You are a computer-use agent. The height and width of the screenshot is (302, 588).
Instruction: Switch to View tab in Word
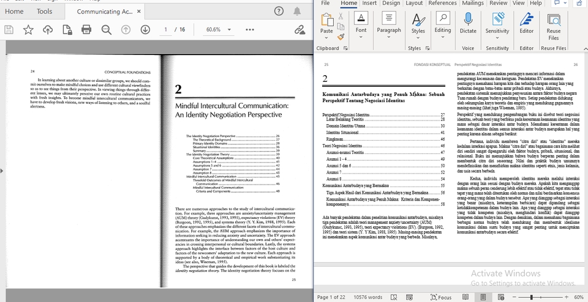518,3
